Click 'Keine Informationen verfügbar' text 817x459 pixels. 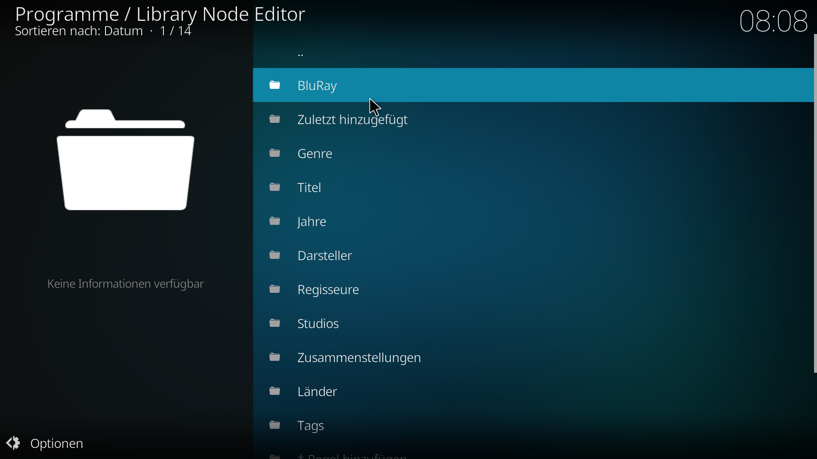click(126, 284)
